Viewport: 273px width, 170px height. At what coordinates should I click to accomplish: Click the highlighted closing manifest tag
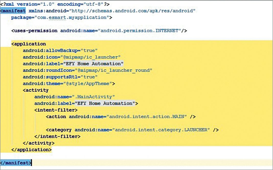pos(15,163)
